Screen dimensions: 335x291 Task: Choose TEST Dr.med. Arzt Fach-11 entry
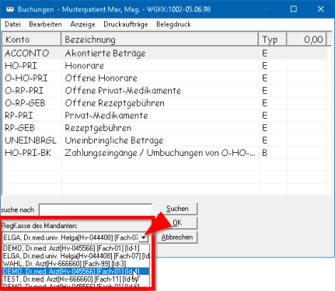[75, 279]
